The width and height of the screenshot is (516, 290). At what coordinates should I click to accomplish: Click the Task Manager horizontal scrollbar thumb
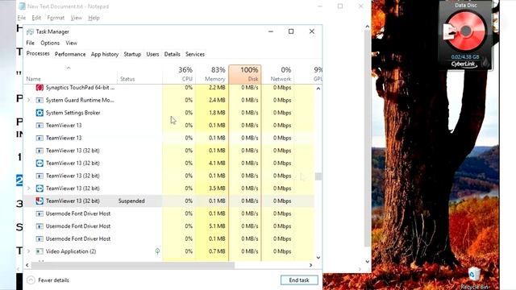[x=133, y=265]
